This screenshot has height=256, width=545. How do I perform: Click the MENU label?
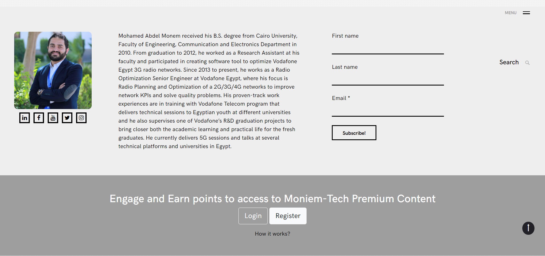coord(510,13)
